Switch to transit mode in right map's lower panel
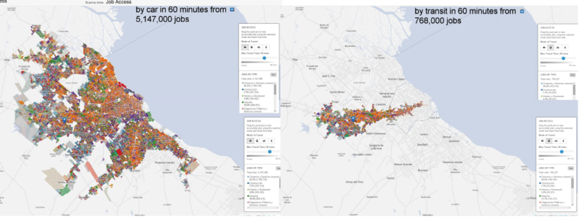 click(x=549, y=141)
